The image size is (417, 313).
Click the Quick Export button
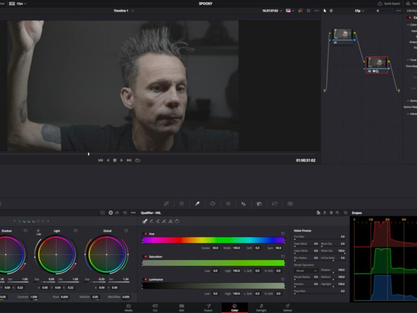click(x=389, y=4)
